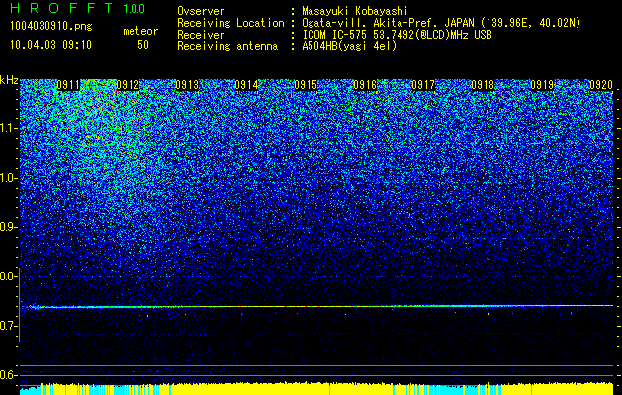Screen dimensions: 622x395
Task: Click the date stamp 10.04.03 09:10
Action: 50,45
